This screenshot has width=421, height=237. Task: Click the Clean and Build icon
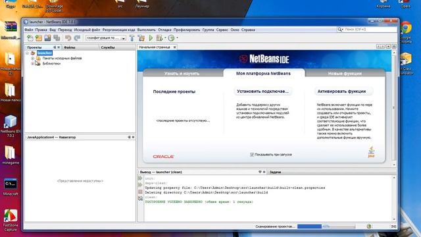point(141,38)
